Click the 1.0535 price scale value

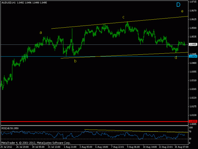click(193, 37)
